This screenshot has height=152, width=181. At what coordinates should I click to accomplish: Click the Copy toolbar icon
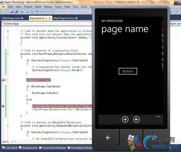(26, 12)
